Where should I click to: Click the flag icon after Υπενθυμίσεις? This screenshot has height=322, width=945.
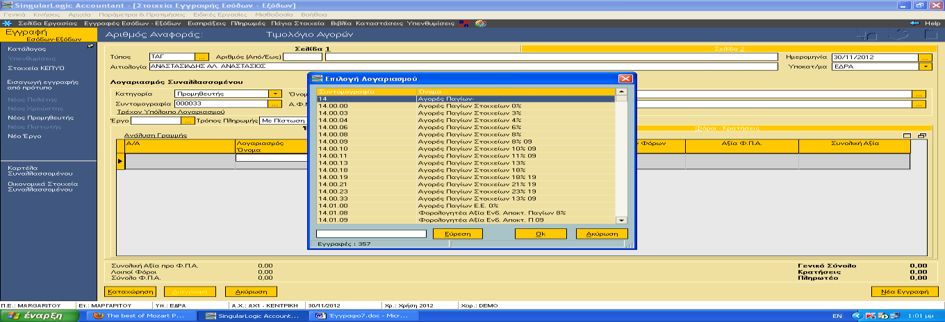point(463,23)
